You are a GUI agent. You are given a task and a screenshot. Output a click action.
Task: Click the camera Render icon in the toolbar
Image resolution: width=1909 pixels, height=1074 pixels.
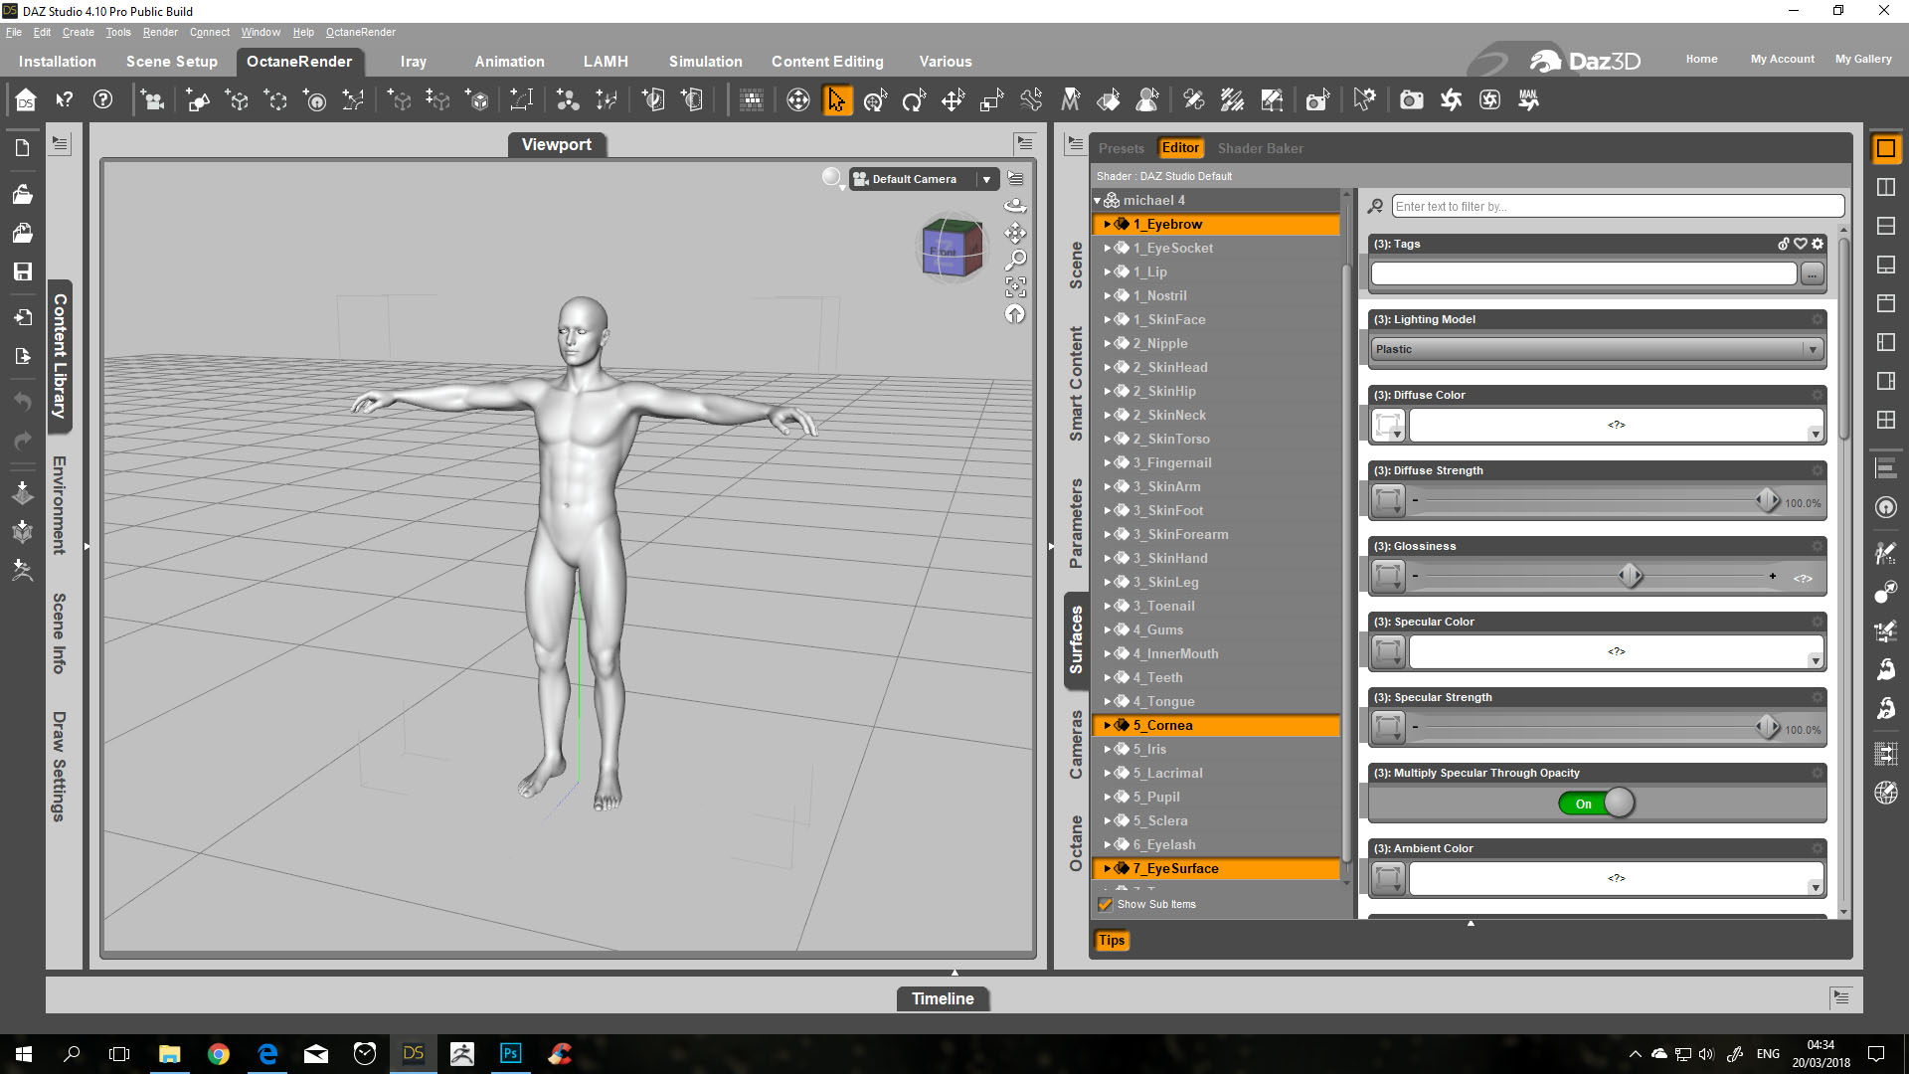pyautogui.click(x=1411, y=100)
